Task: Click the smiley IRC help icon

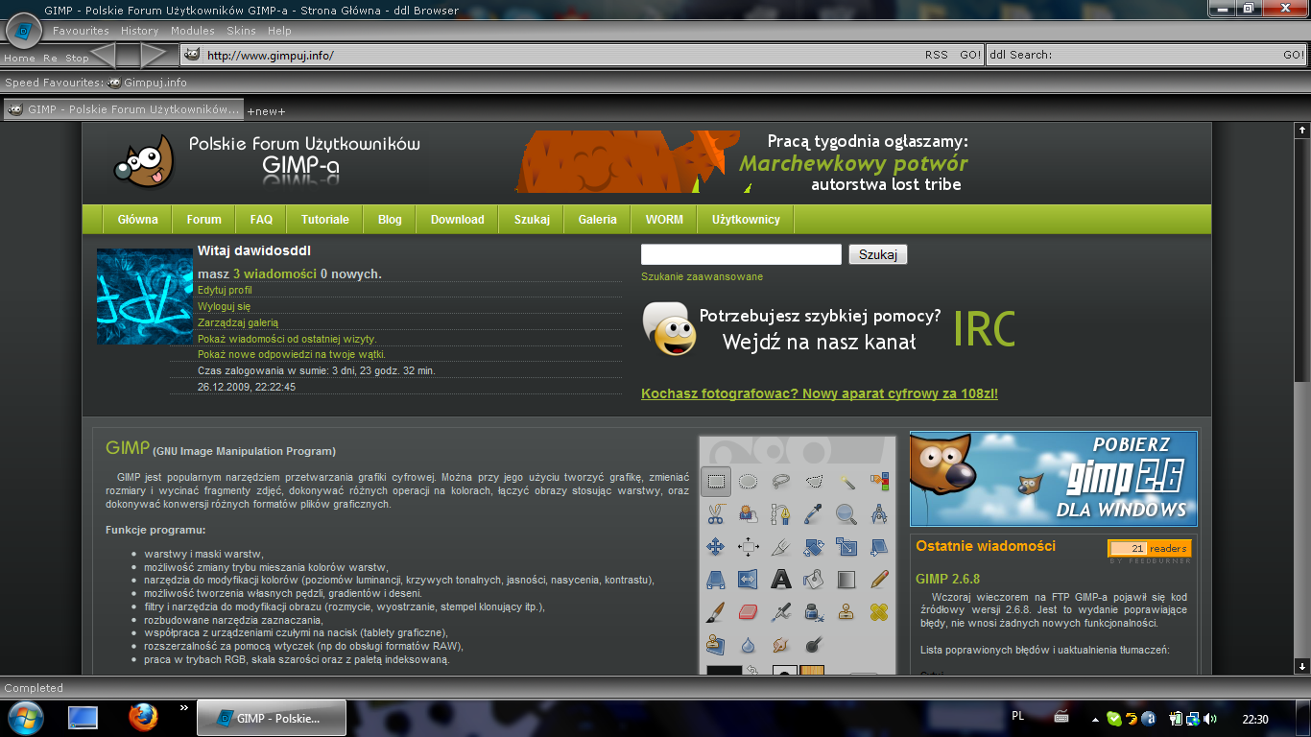Action: point(666,329)
